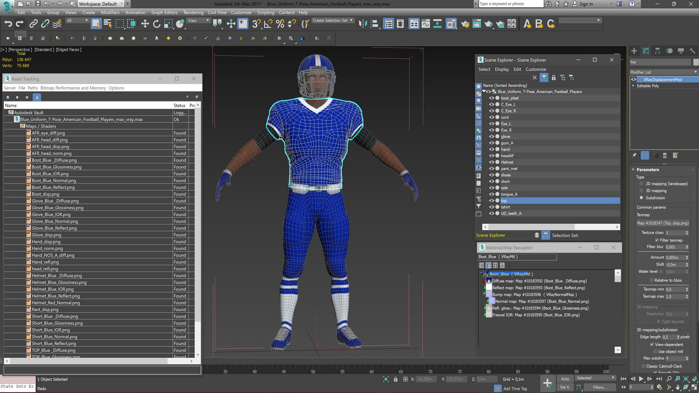Image resolution: width=699 pixels, height=393 pixels.
Task: Open the Graph Editors menu
Action: [x=164, y=12]
